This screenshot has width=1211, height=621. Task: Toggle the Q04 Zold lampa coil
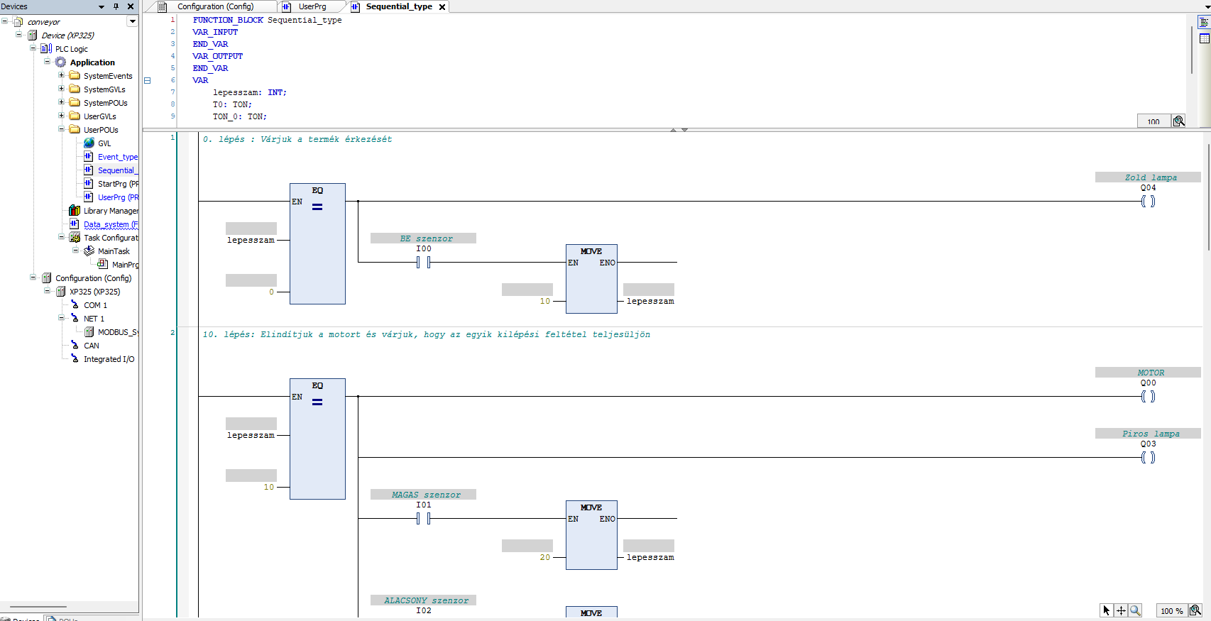(x=1148, y=202)
